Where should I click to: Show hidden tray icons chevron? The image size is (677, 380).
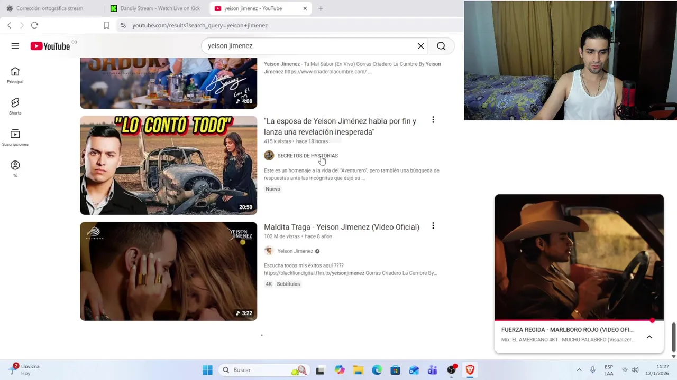[579, 370]
